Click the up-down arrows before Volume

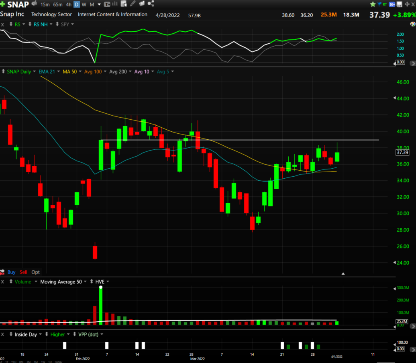(11, 281)
